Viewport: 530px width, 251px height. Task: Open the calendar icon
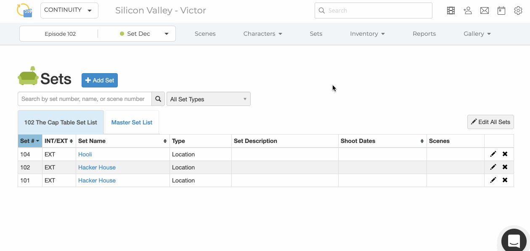click(x=501, y=11)
